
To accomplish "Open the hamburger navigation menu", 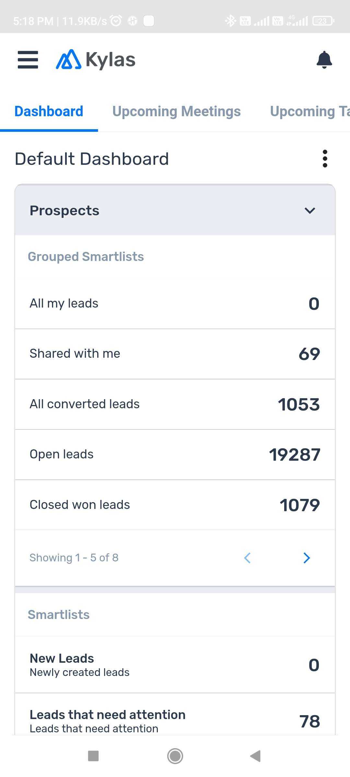I will tap(28, 60).
